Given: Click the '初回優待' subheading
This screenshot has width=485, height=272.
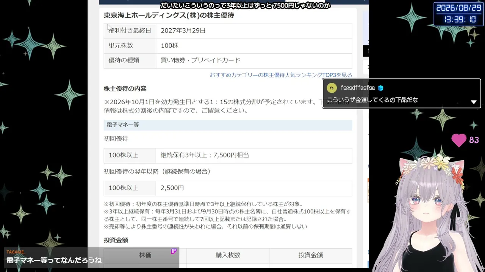Looking at the screenshot, I should click(116, 139).
